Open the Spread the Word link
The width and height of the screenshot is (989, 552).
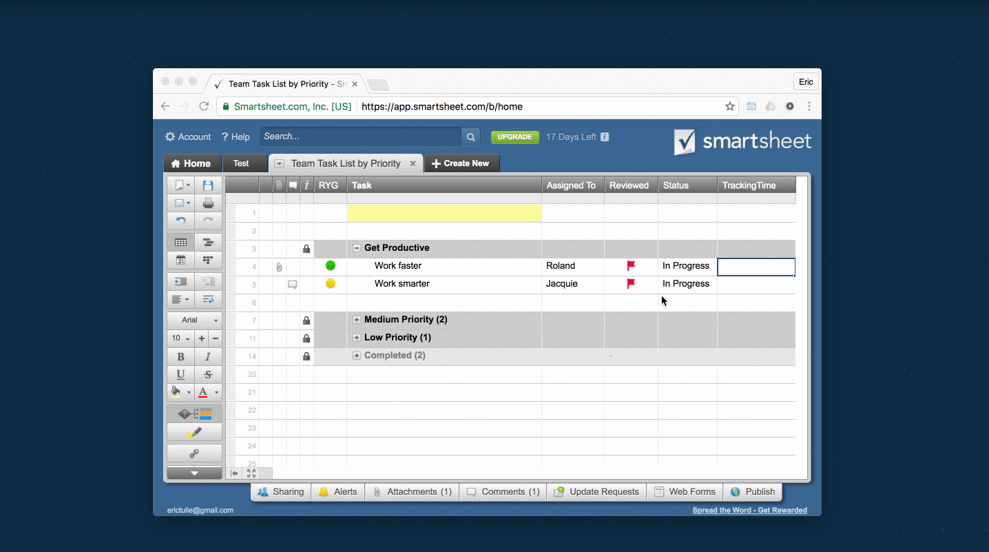pyautogui.click(x=749, y=511)
